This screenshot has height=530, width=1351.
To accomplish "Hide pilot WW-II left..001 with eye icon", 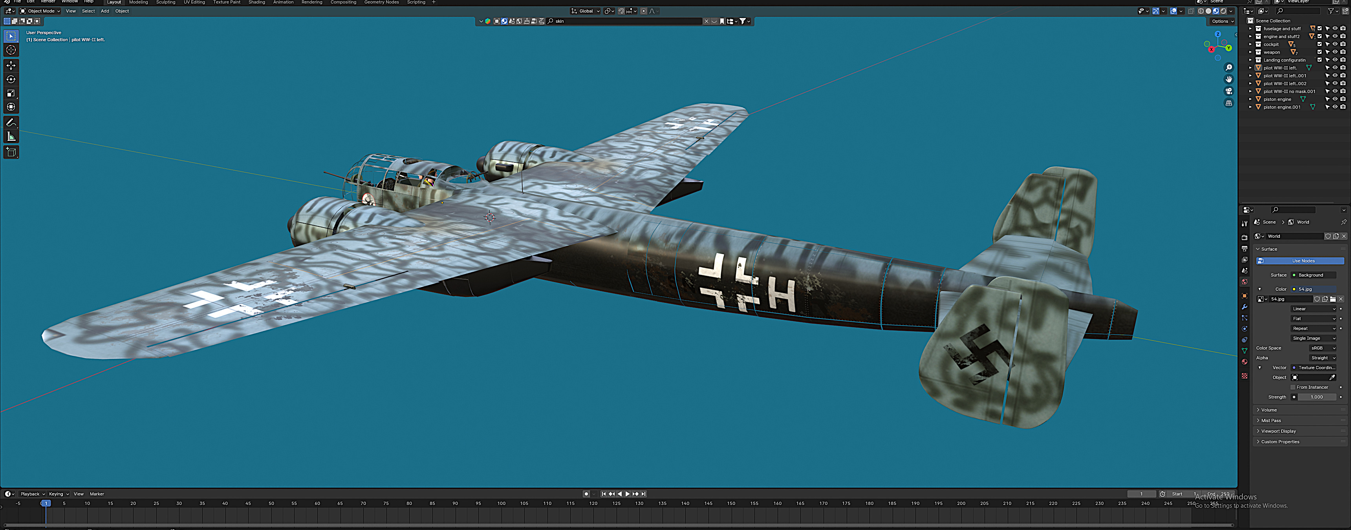I will 1335,76.
